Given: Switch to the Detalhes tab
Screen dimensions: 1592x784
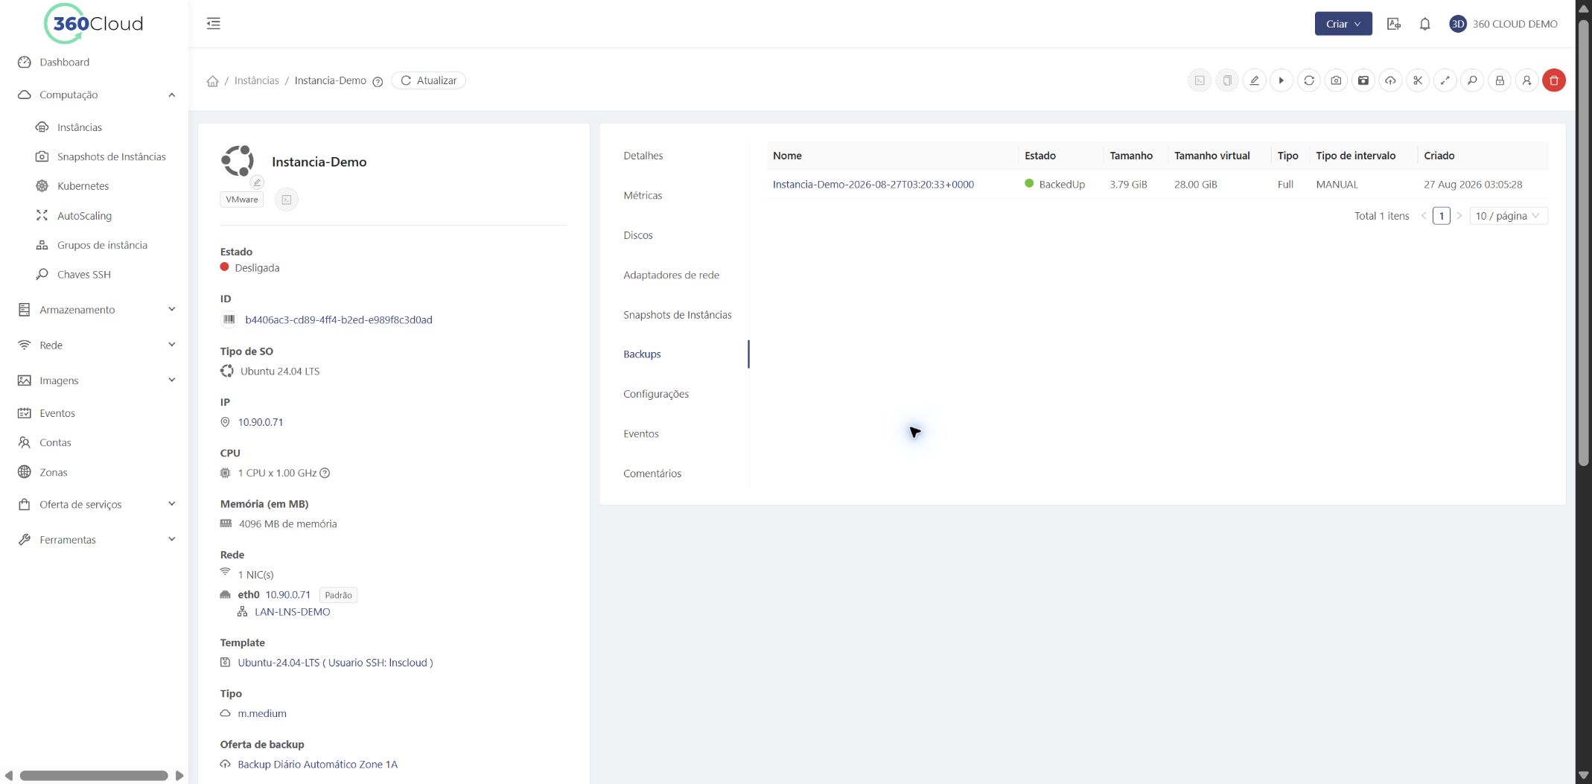Looking at the screenshot, I should pos(643,156).
